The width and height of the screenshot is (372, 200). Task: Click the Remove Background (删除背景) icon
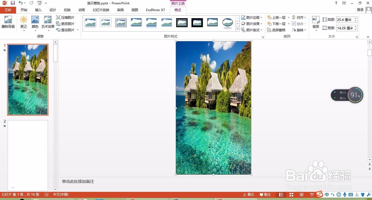[x=8, y=22]
